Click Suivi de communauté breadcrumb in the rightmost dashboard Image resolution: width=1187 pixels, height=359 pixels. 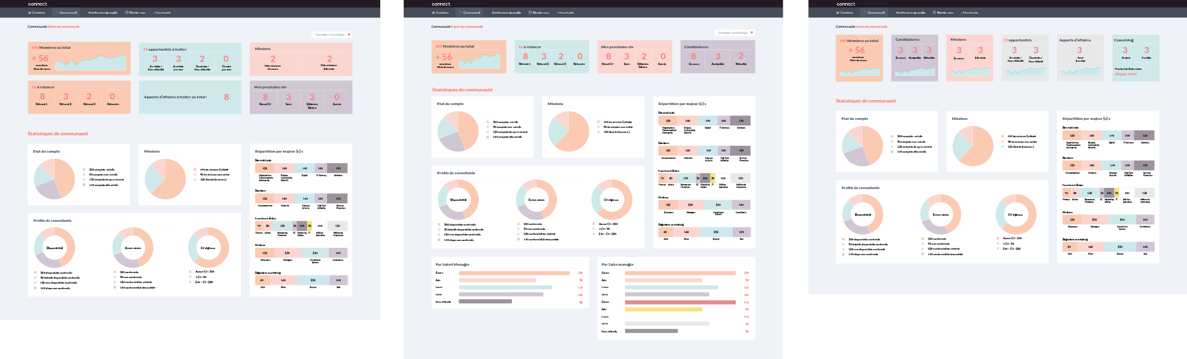(872, 27)
